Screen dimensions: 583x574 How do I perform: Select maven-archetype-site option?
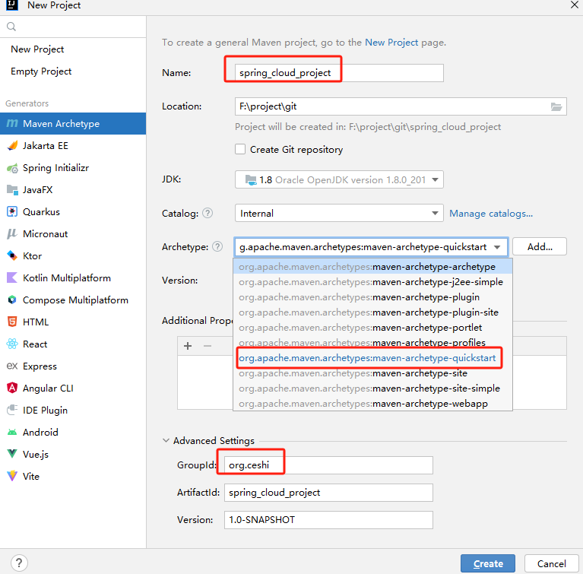coord(372,373)
